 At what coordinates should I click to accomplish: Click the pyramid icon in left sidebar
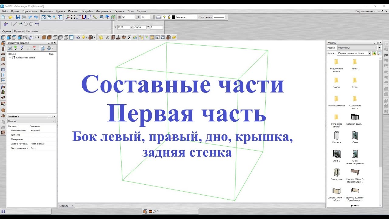click(x=3, y=116)
